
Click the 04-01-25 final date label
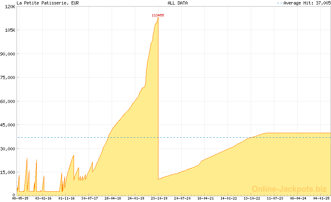pyautogui.click(x=321, y=198)
